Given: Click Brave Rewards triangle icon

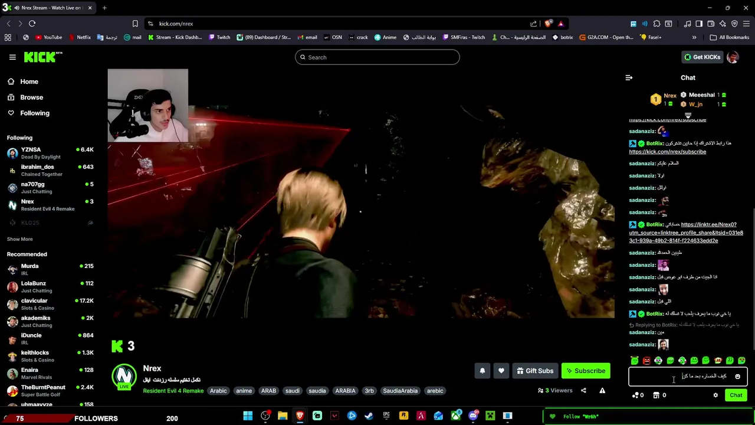Looking at the screenshot, I should pos(561,24).
